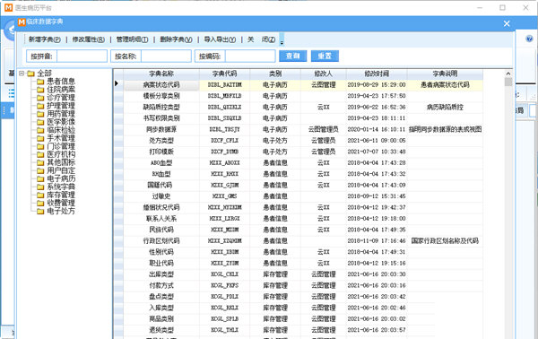The height and width of the screenshot is (339, 538).
Task: Open 新增字典(P) in the toolbar
Action: [x=45, y=39]
